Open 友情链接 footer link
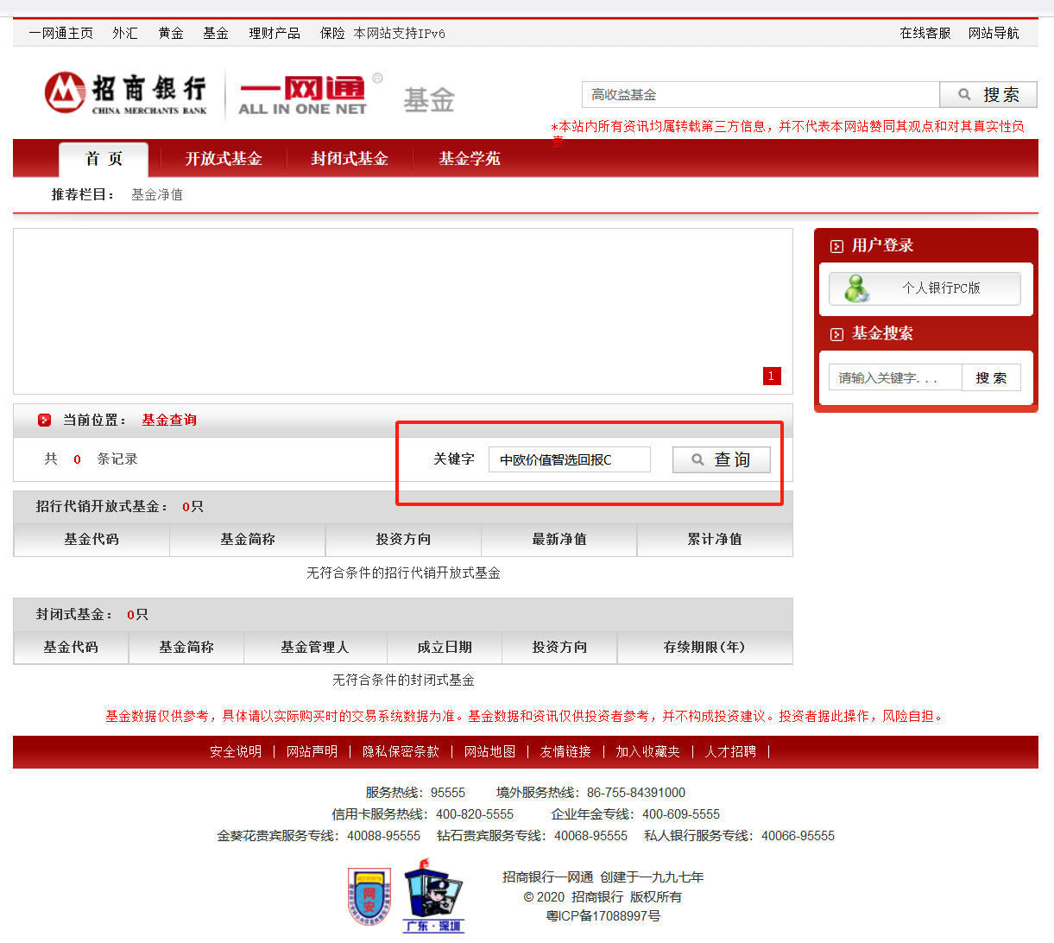This screenshot has width=1054, height=943. click(x=565, y=752)
